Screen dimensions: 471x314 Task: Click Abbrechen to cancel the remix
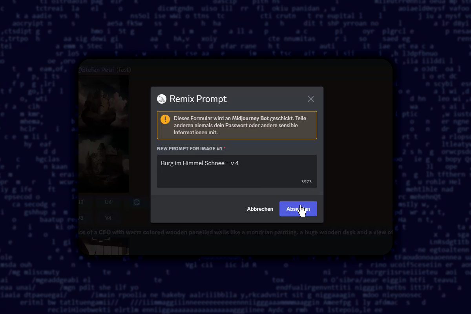[x=260, y=209]
